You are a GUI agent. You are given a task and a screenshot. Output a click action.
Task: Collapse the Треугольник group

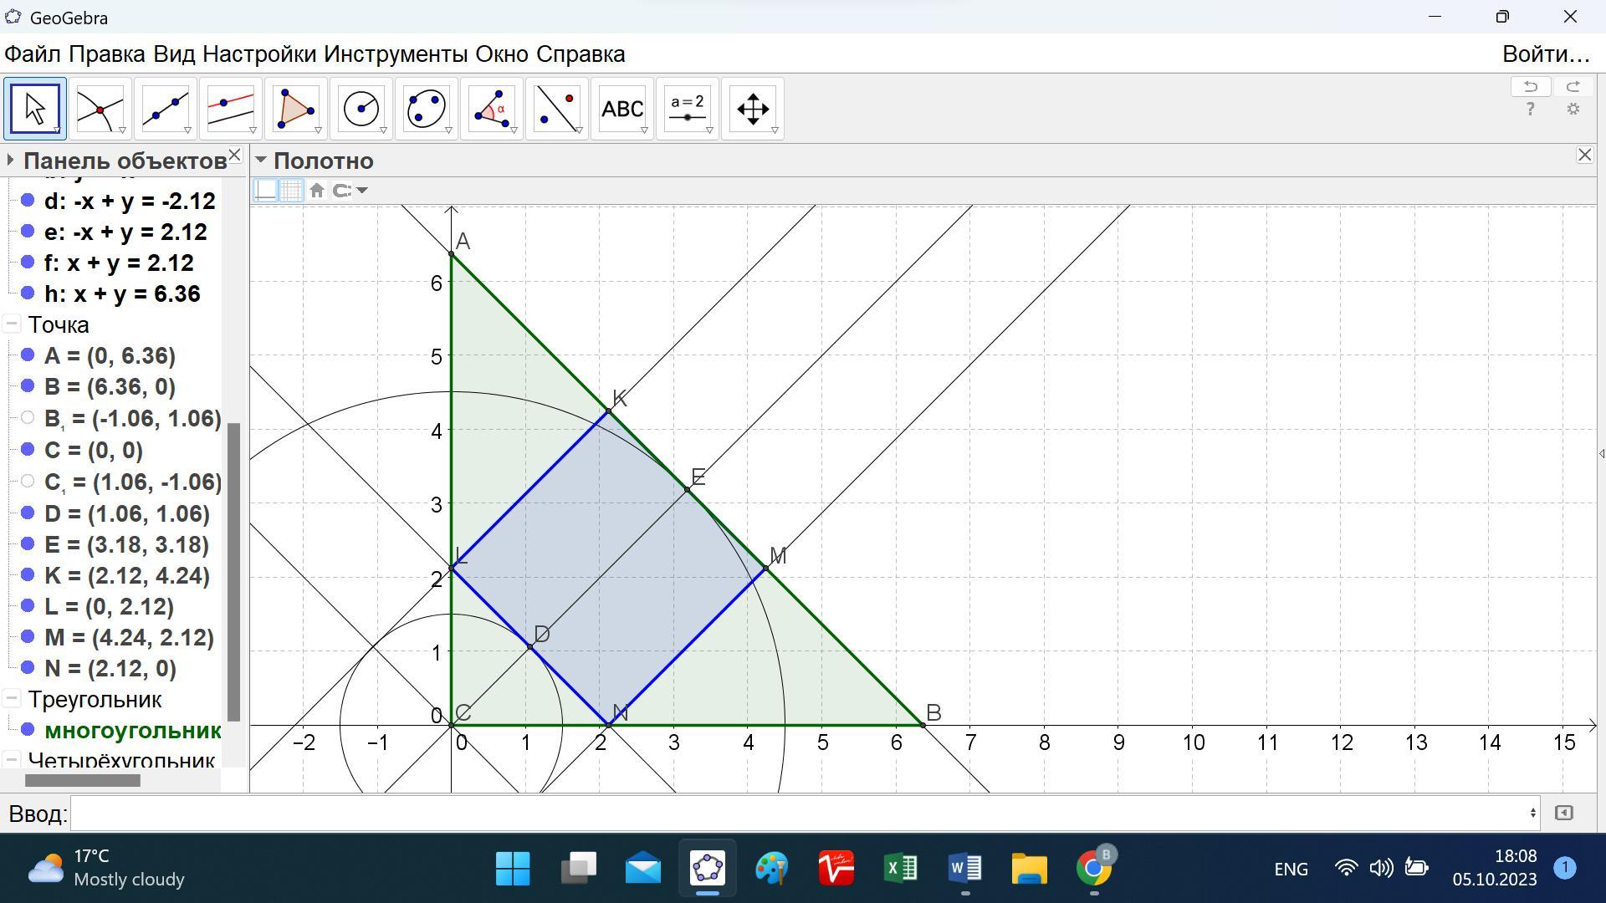coord(12,699)
